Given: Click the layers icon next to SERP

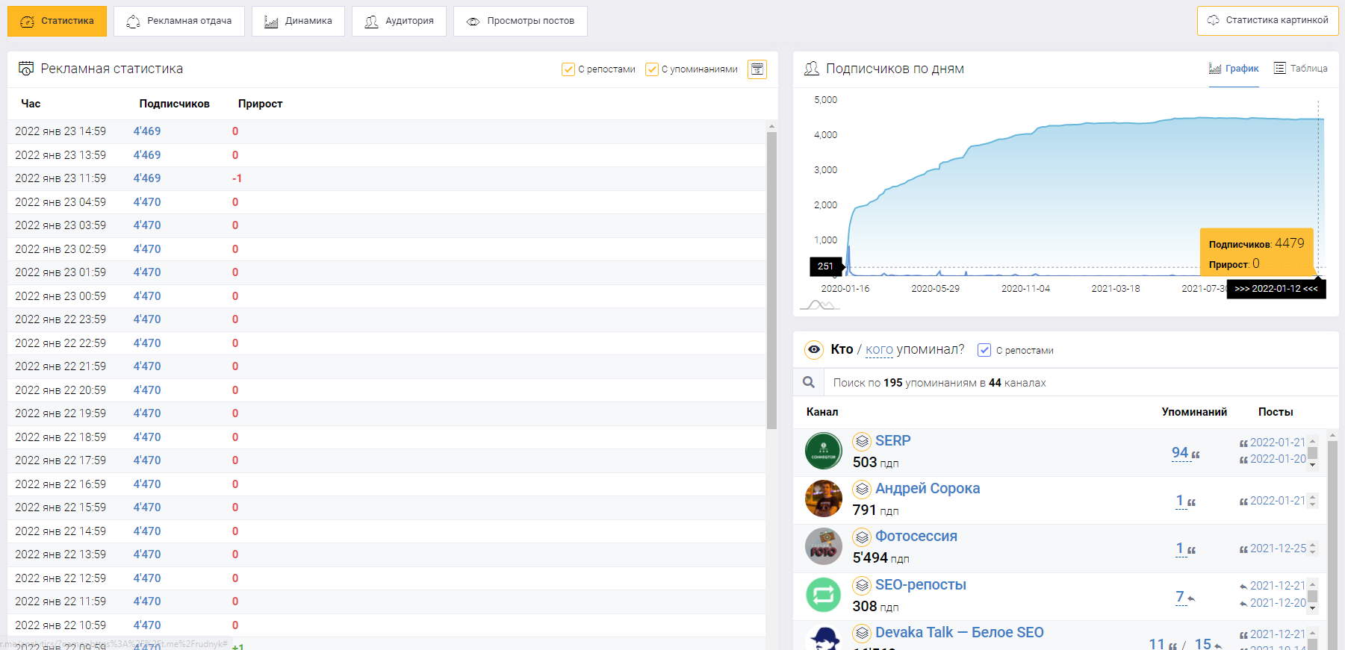Looking at the screenshot, I should [x=863, y=441].
